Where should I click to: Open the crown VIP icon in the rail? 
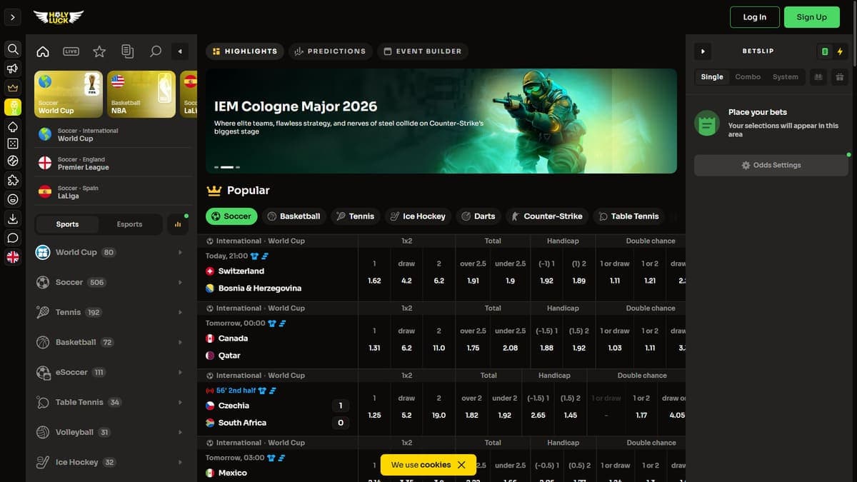coord(12,88)
